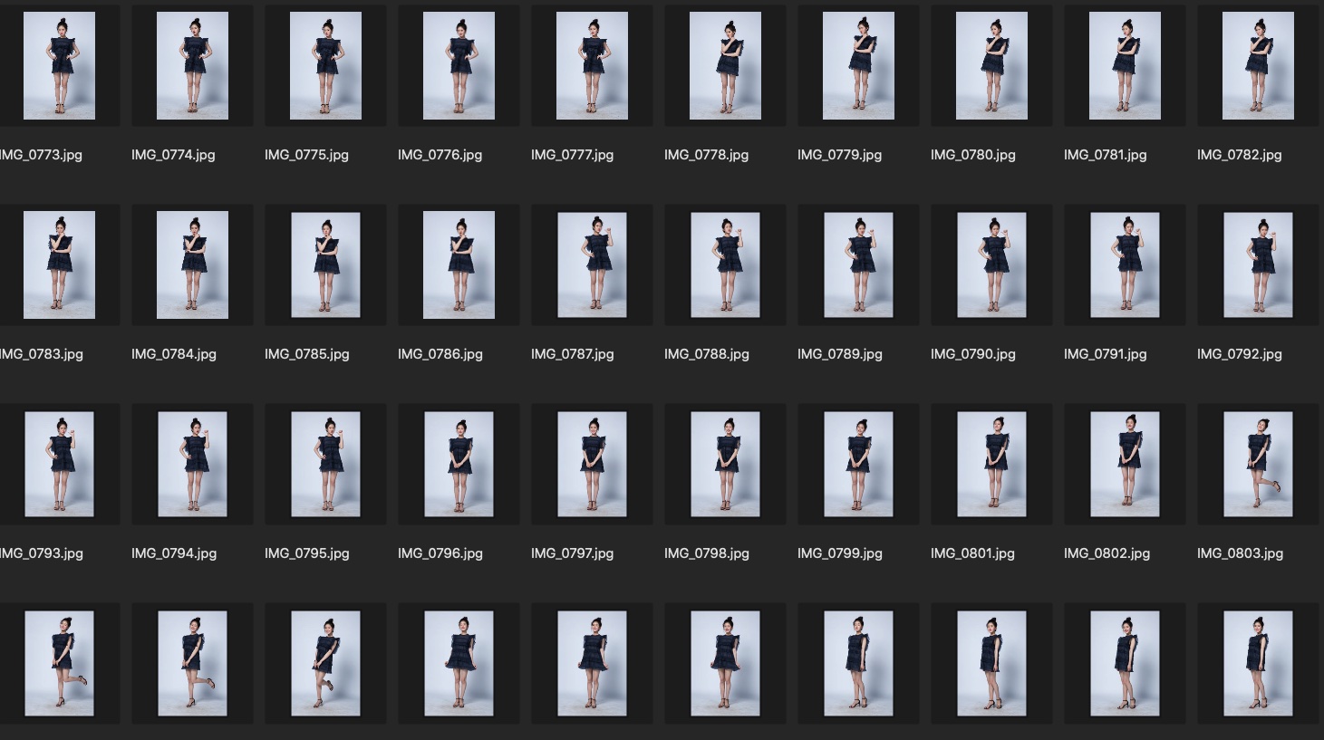The width and height of the screenshot is (1324, 740).
Task: Click the file name IMG_0780.jpg
Action: coord(972,155)
